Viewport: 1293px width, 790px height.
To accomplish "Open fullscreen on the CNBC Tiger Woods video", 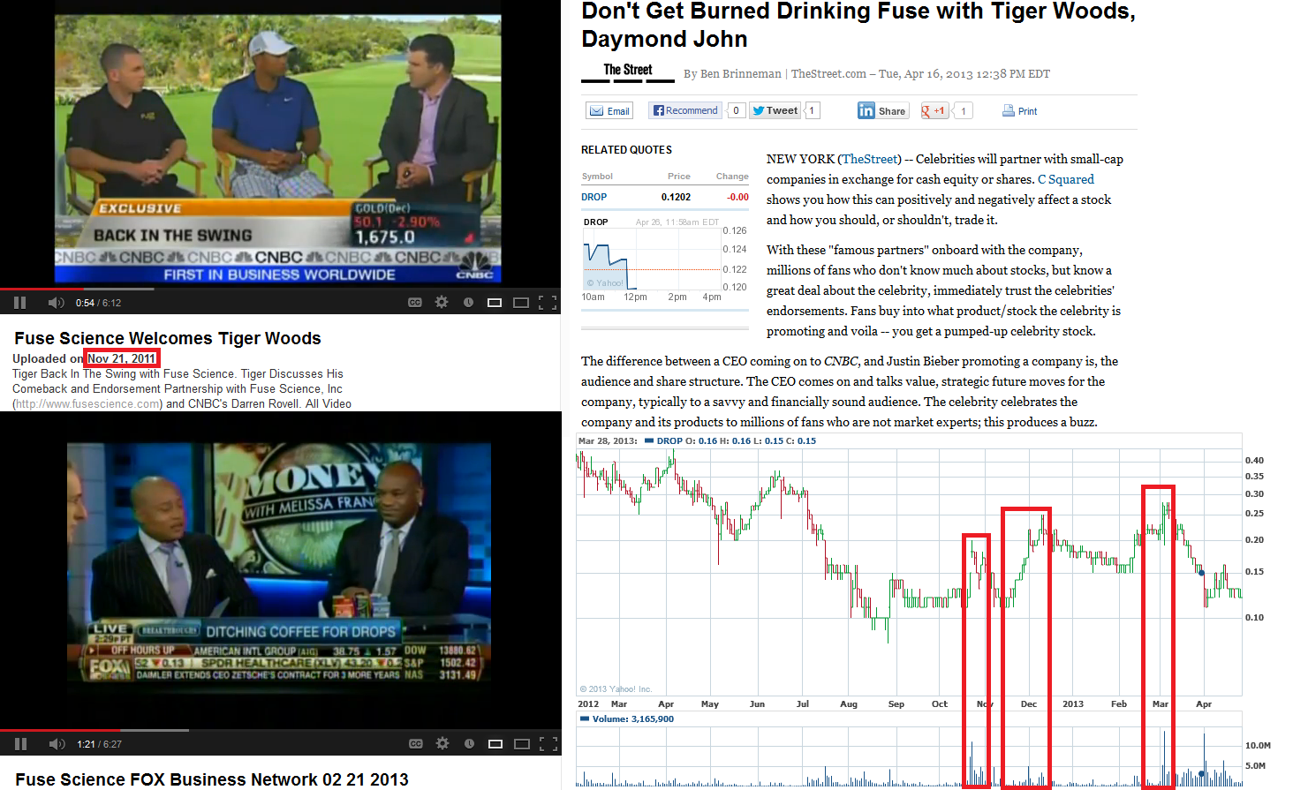I will (548, 303).
